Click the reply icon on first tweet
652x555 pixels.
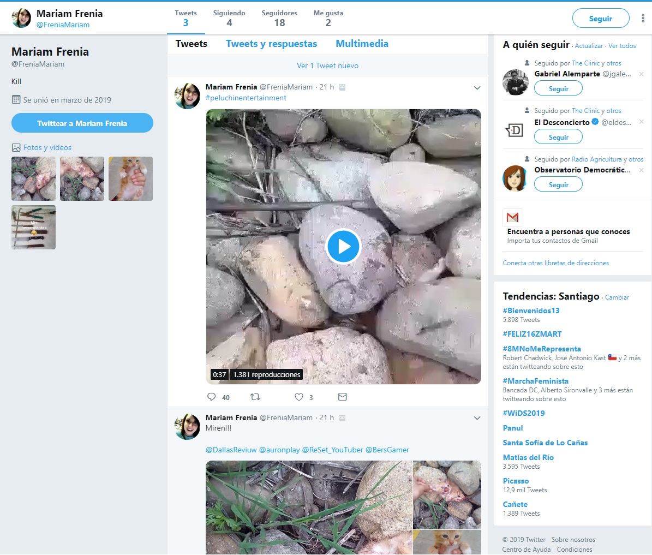[212, 397]
